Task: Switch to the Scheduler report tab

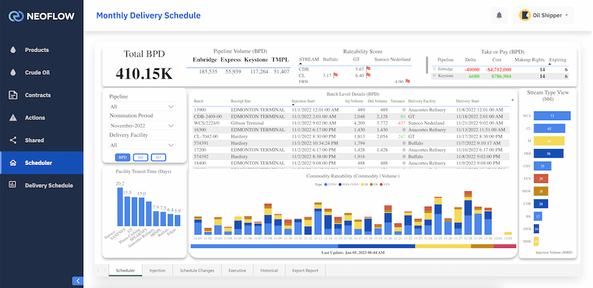Action: point(125,270)
